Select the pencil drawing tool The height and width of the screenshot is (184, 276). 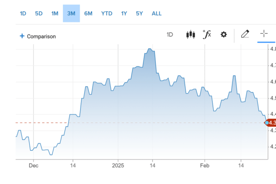[x=245, y=34]
